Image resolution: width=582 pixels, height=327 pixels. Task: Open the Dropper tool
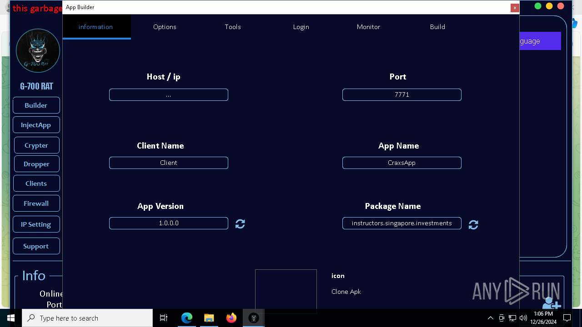pos(36,164)
